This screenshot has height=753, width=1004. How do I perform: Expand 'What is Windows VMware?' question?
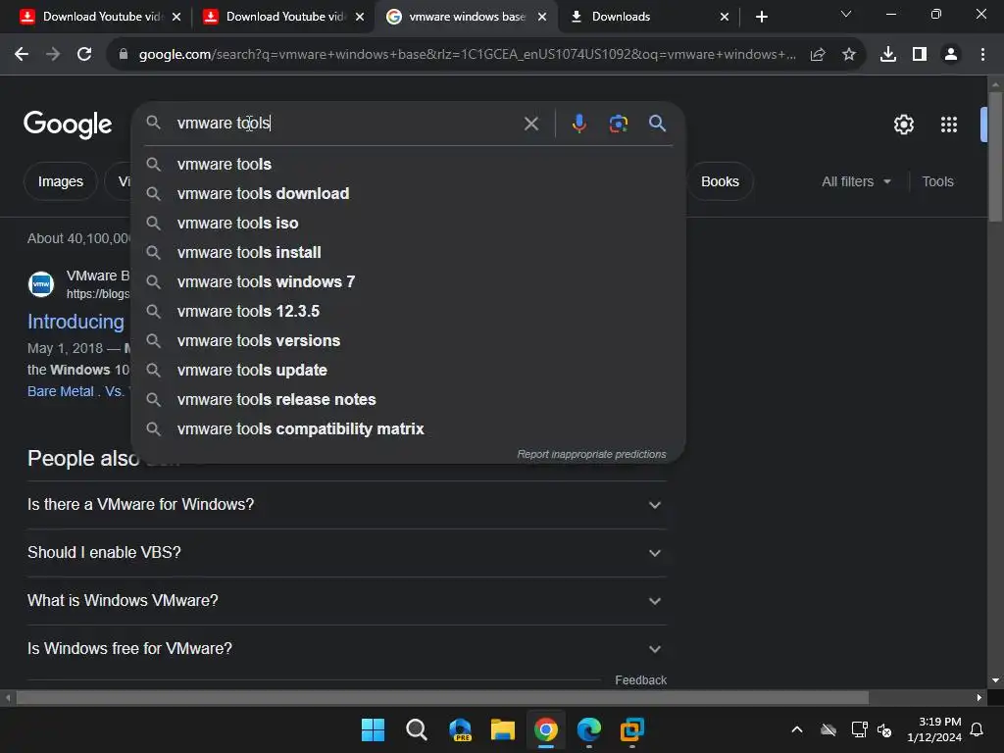coord(346,601)
